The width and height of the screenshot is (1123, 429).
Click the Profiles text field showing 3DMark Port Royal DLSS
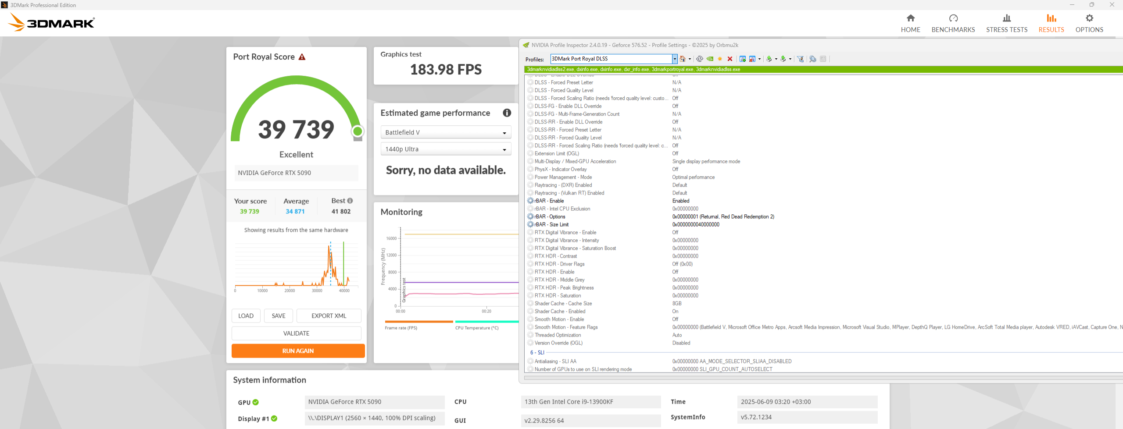point(611,59)
